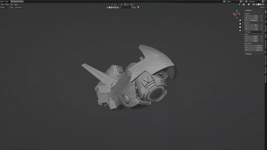Click the funnel filter icon in header
Viewport: 267px width, 150px height.
(x=138, y=7)
